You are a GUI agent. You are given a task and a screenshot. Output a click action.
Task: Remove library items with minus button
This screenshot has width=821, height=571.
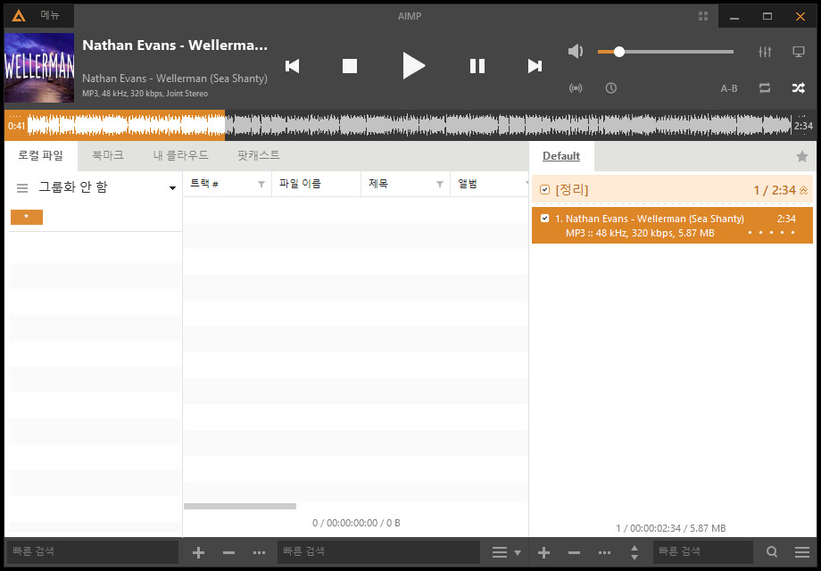click(228, 552)
